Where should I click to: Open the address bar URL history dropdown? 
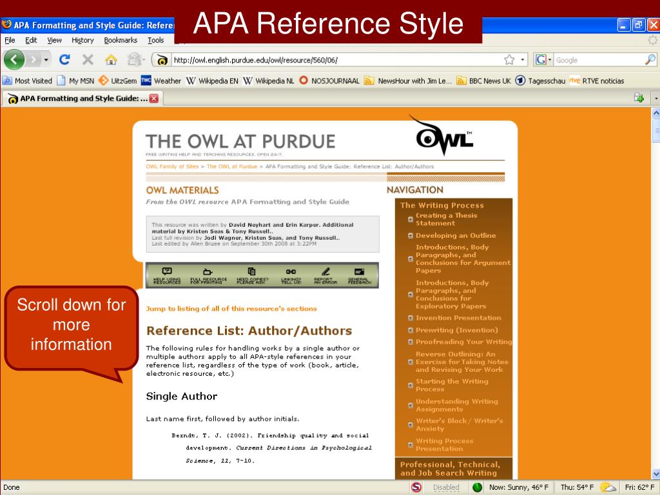click(x=522, y=60)
